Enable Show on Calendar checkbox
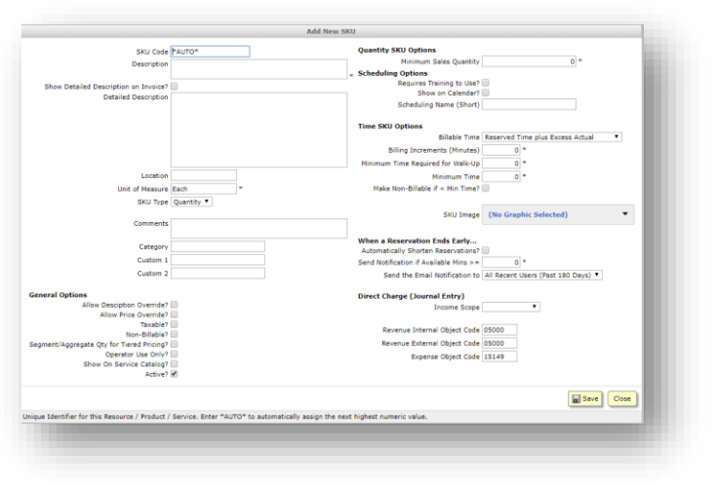 486,93
